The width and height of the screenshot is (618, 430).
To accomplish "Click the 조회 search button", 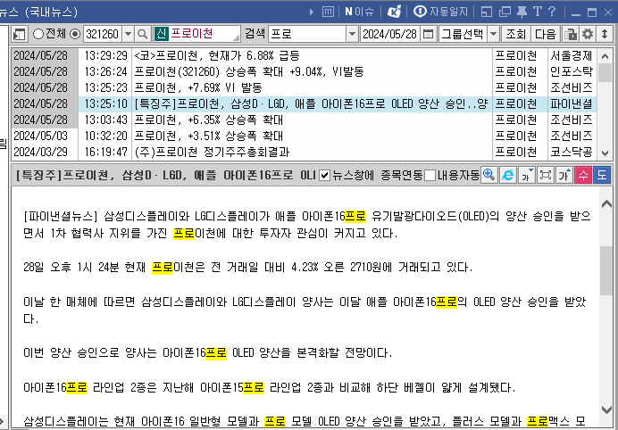I will click(x=516, y=34).
